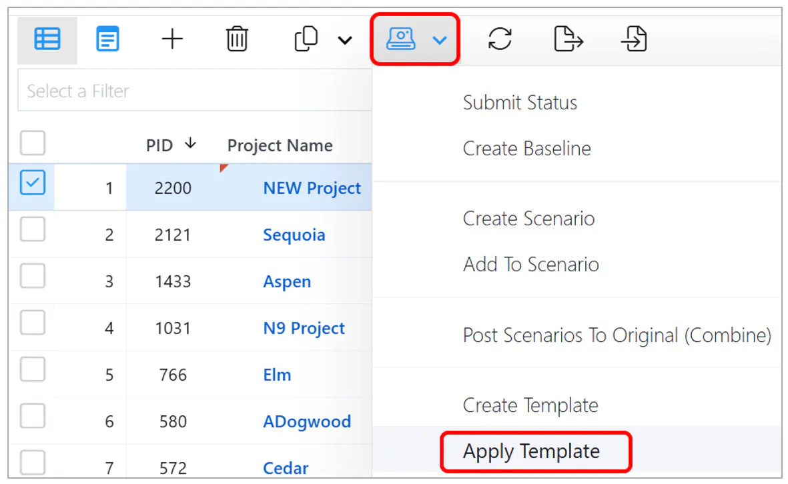The height and width of the screenshot is (484, 788).
Task: Copy the selected project with the duplicate icon
Action: [x=306, y=39]
